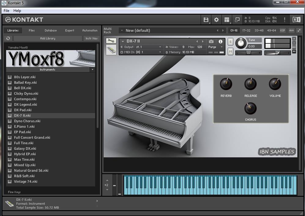Click the Tune value field 0.00
The width and height of the screenshot is (305, 216).
(254, 46)
